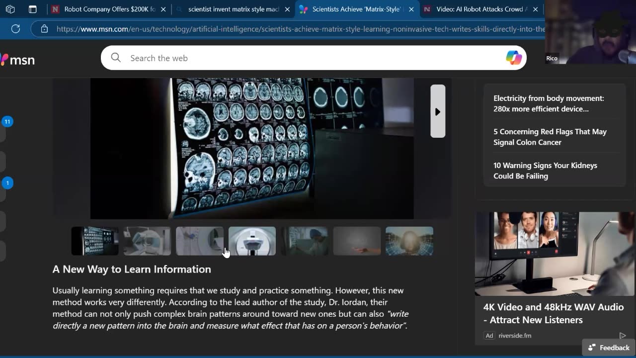Open the MSN home logo
636x358 pixels.
(18, 60)
